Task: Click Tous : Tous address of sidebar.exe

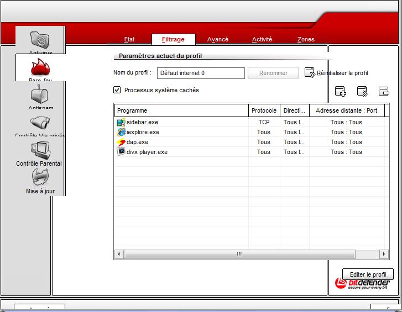Action: [x=346, y=123]
